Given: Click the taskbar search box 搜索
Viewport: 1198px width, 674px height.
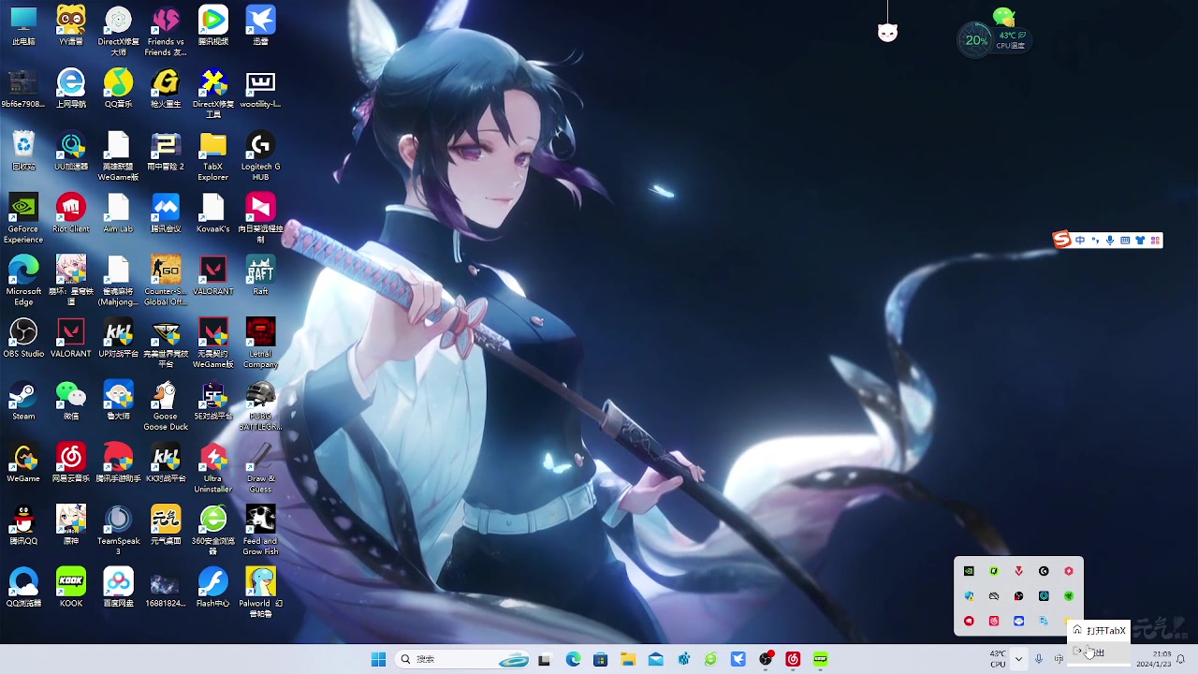Looking at the screenshot, I should coord(464,659).
